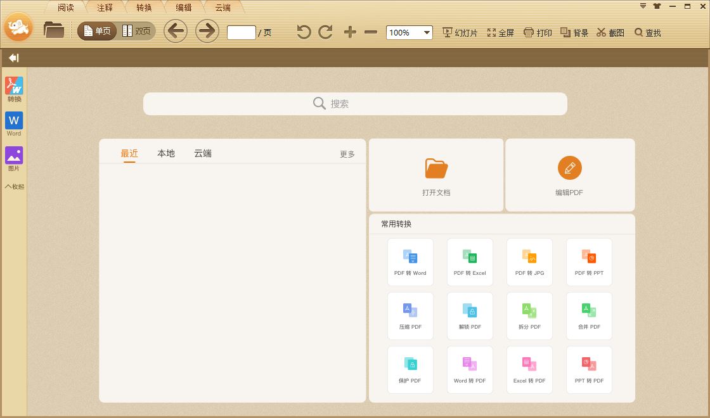The height and width of the screenshot is (418, 710).
Task: Start the 幻灯片 slideshow mode
Action: (x=460, y=33)
